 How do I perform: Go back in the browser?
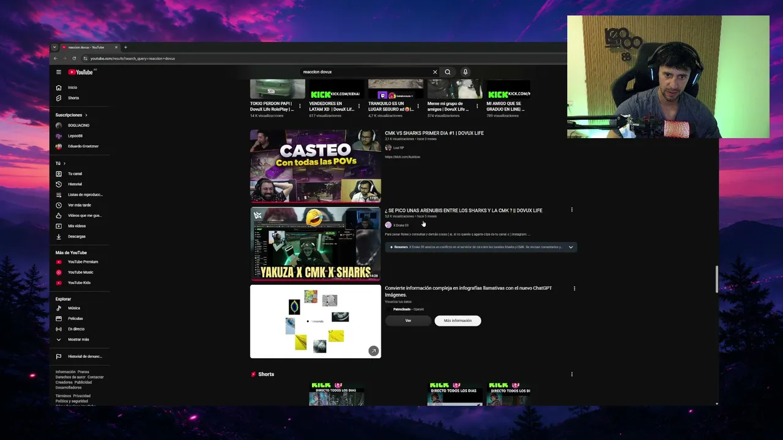click(x=56, y=59)
